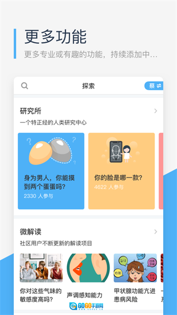Open the blue 身为男人 research card
Viewport: 177px width, 315px height.
click(51, 171)
